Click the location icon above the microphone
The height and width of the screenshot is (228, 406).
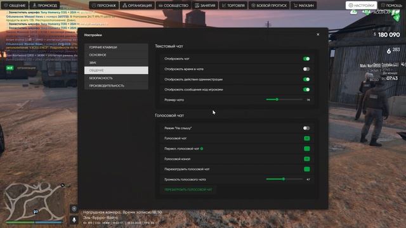(x=74, y=209)
